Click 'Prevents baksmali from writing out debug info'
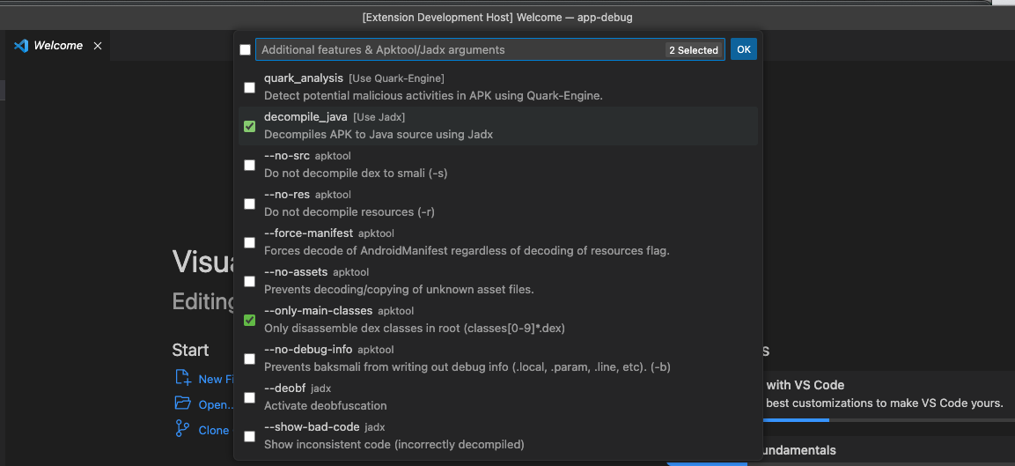Image resolution: width=1015 pixels, height=466 pixels. [467, 366]
